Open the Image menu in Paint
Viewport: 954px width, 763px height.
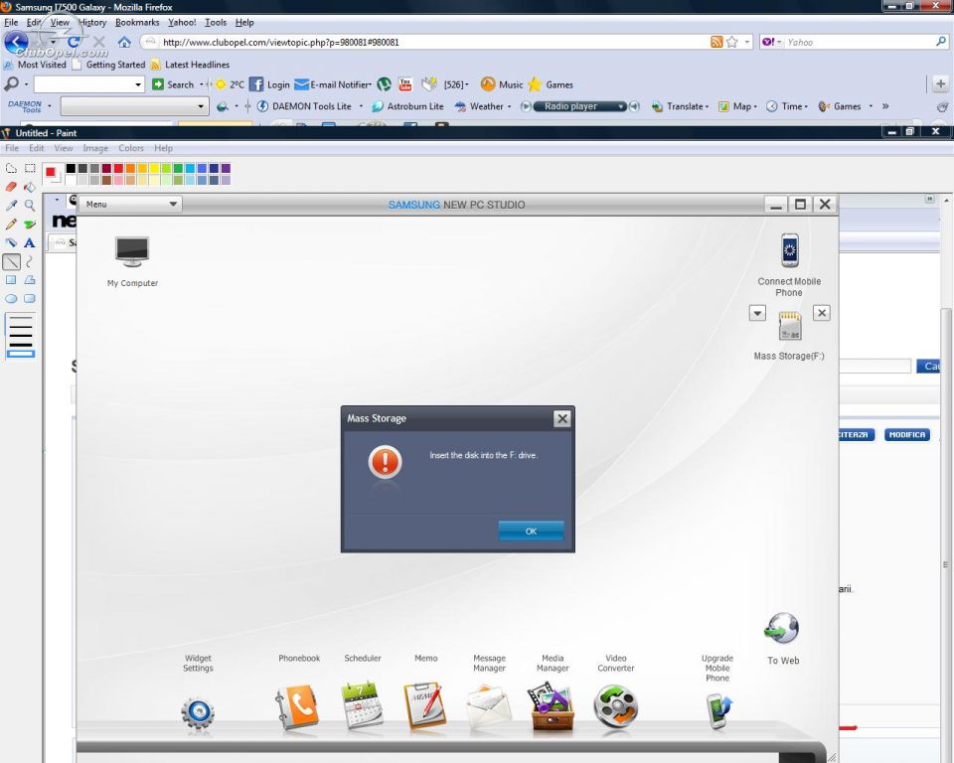pos(95,148)
